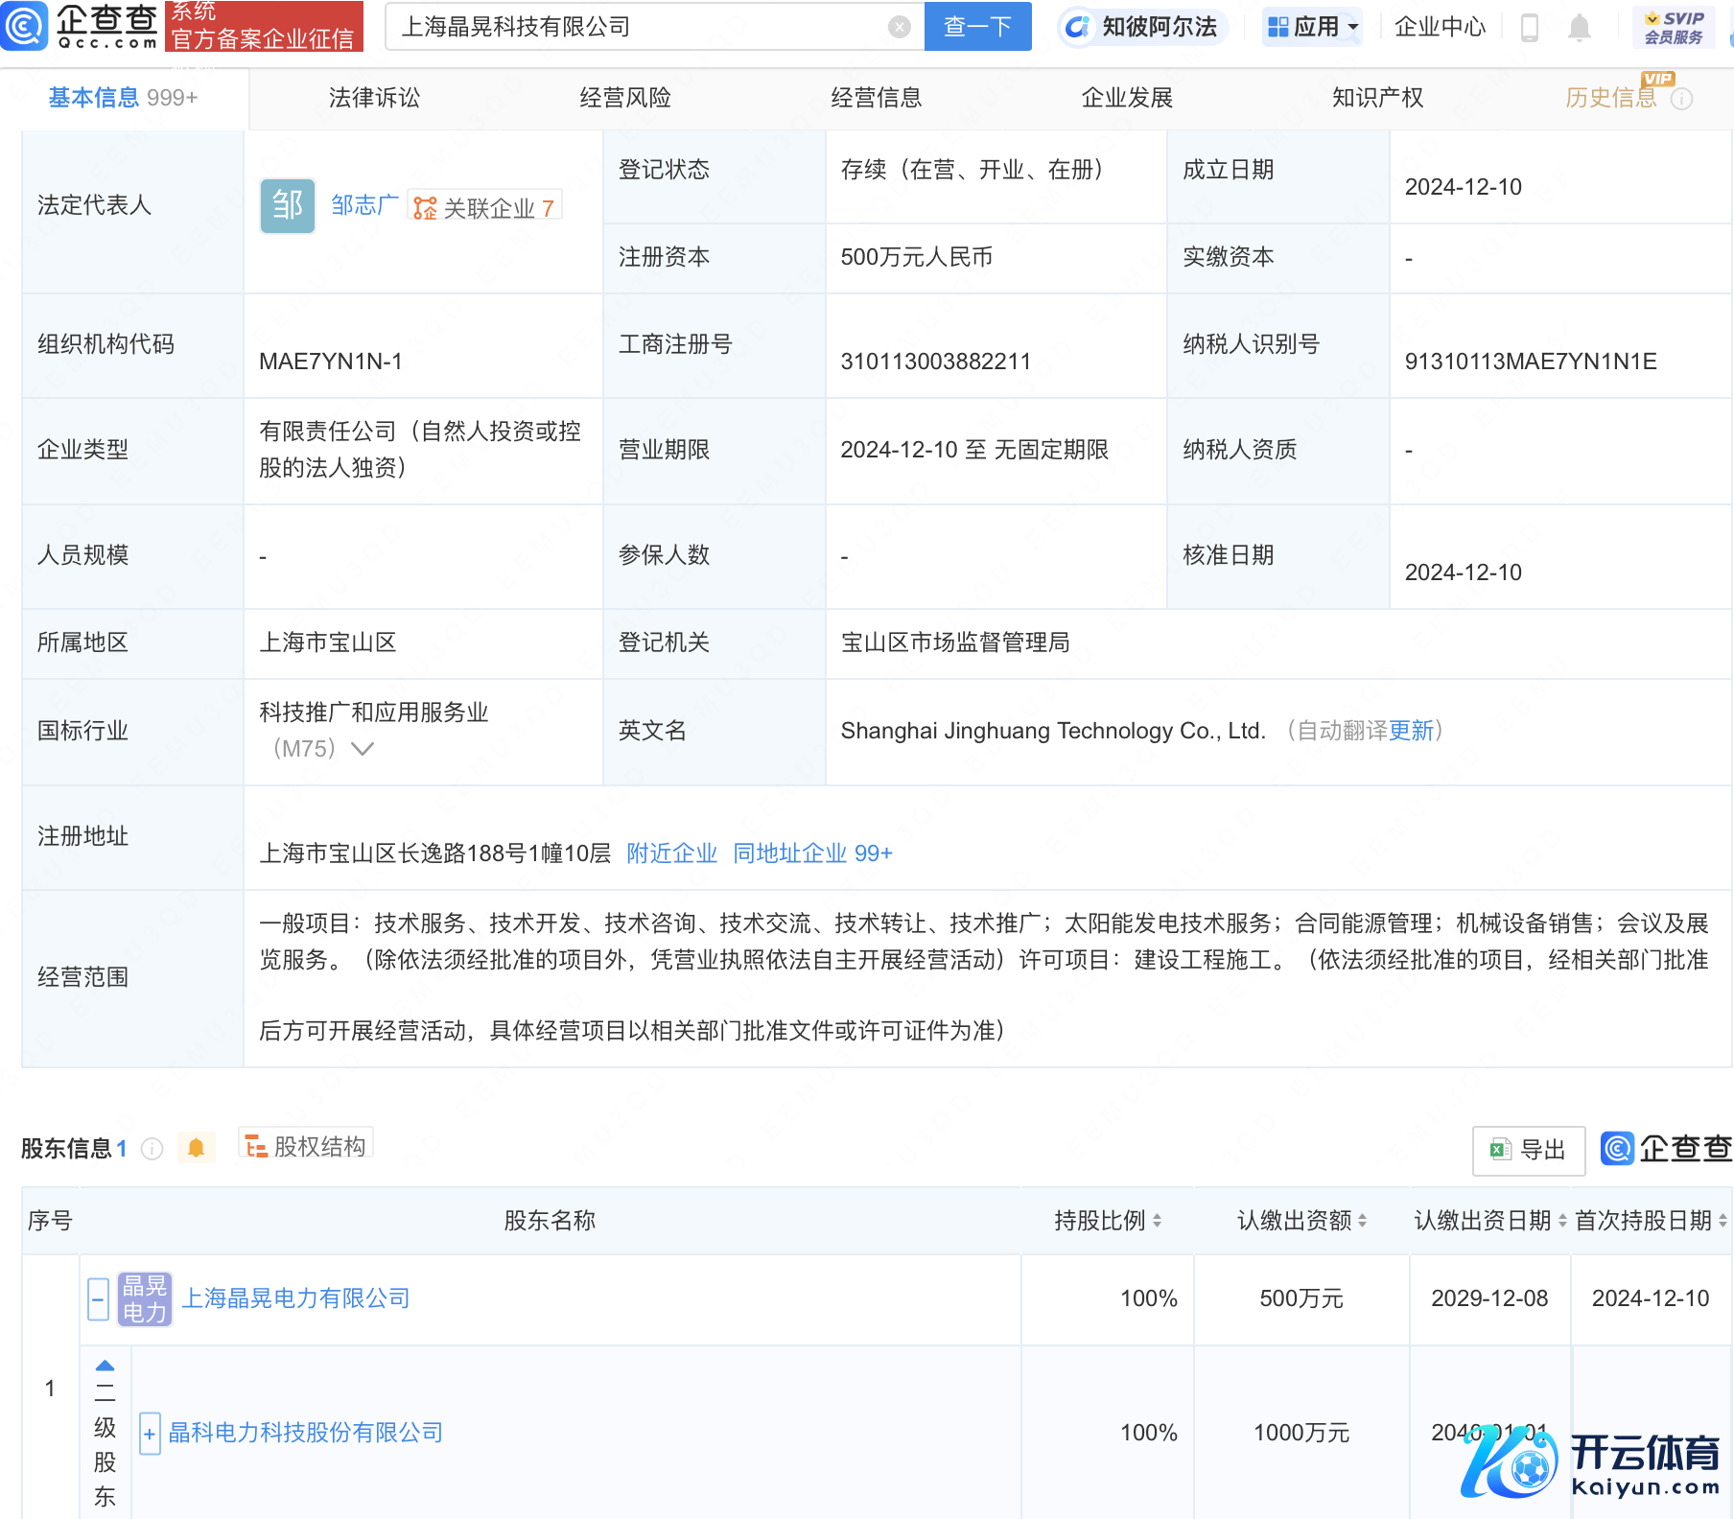
Task: Click the 邹 legal representative avatar
Action: click(287, 206)
